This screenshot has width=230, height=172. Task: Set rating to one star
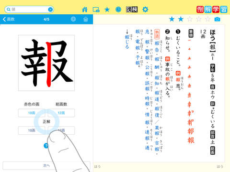172,19
